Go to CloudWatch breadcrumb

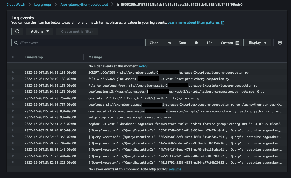coord(16,4)
